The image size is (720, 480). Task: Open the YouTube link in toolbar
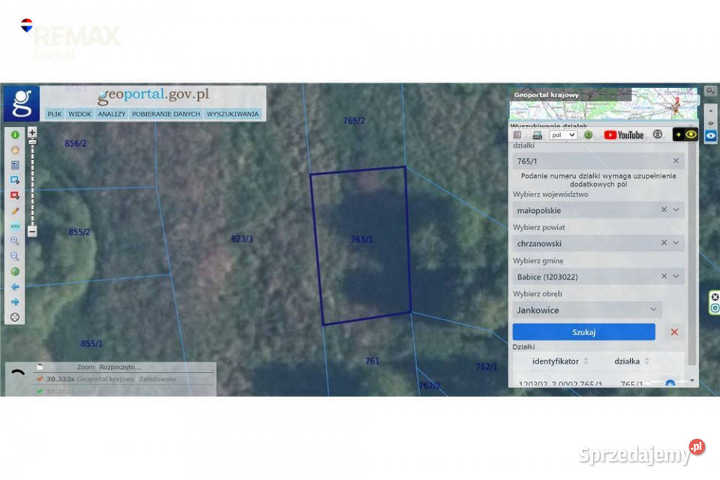[x=623, y=135]
